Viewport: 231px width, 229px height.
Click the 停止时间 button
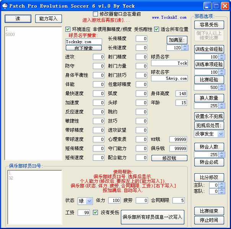pyautogui.click(x=209, y=220)
